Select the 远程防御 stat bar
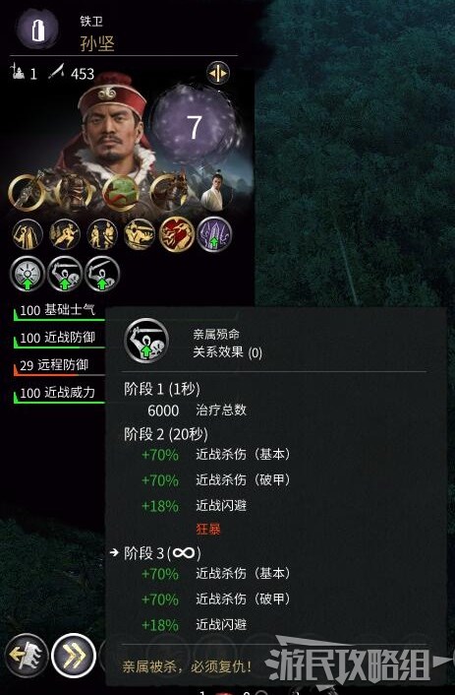This screenshot has width=455, height=695. 59,365
